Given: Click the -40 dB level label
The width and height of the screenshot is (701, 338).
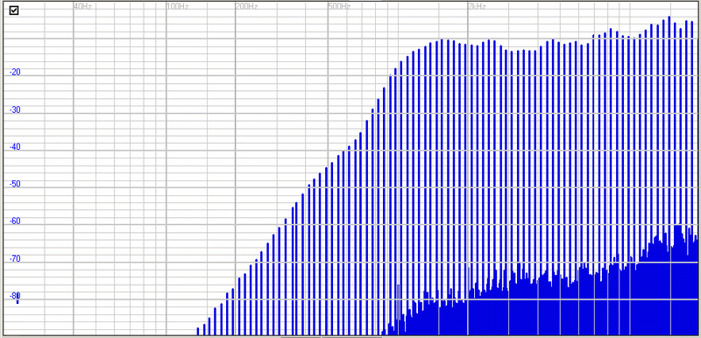Looking at the screenshot, I should pyautogui.click(x=15, y=147).
